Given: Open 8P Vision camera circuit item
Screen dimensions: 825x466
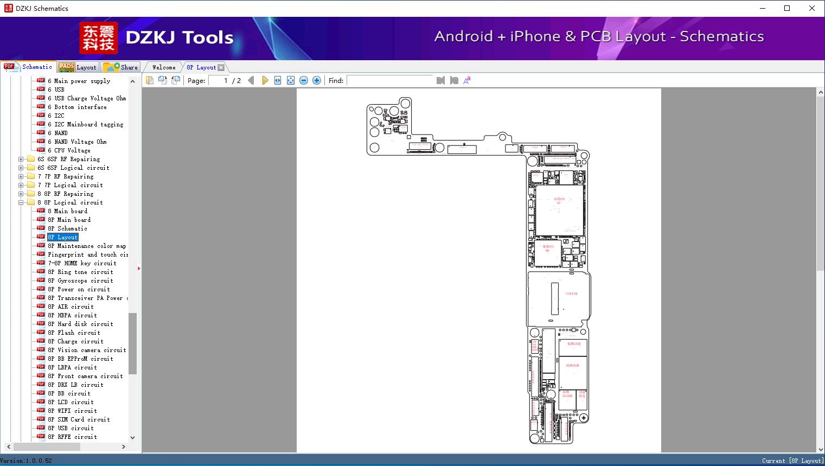Looking at the screenshot, I should 87,350.
